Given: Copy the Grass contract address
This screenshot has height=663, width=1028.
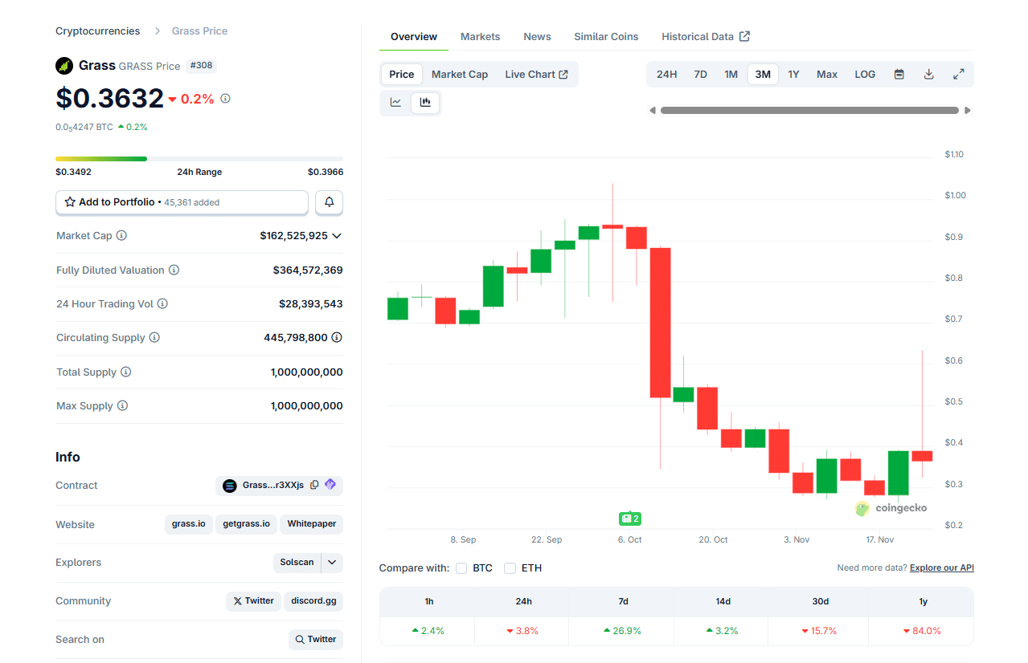Looking at the screenshot, I should pyautogui.click(x=315, y=485).
